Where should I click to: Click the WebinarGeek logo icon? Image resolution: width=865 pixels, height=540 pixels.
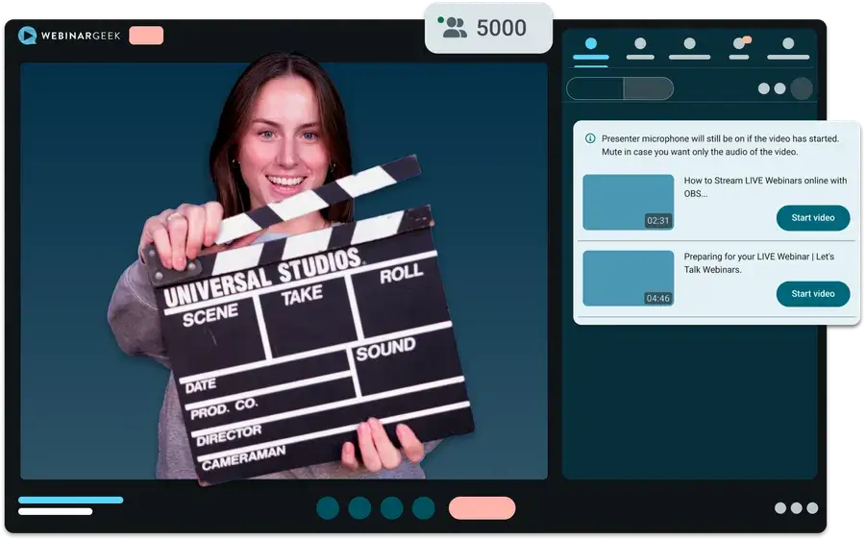[x=27, y=36]
